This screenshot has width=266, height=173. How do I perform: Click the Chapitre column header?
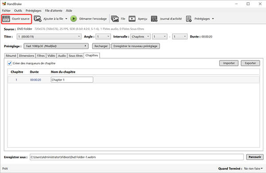click(17, 72)
